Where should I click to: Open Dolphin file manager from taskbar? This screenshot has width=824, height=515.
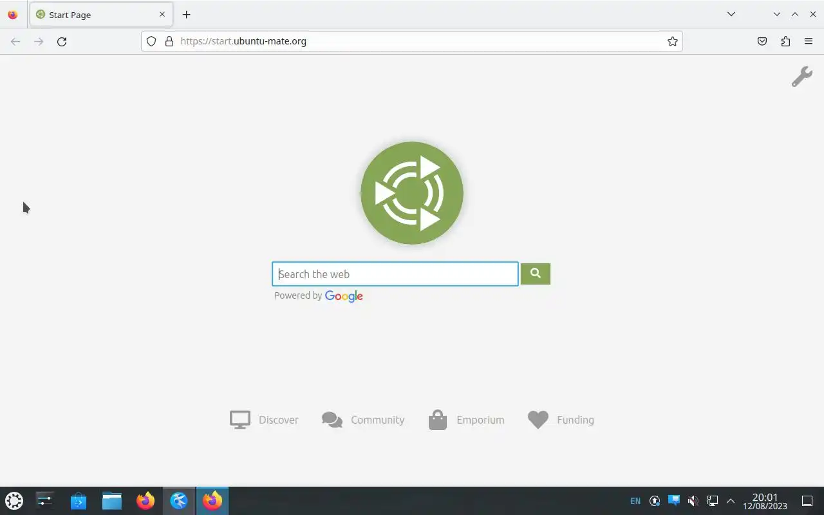click(x=112, y=501)
